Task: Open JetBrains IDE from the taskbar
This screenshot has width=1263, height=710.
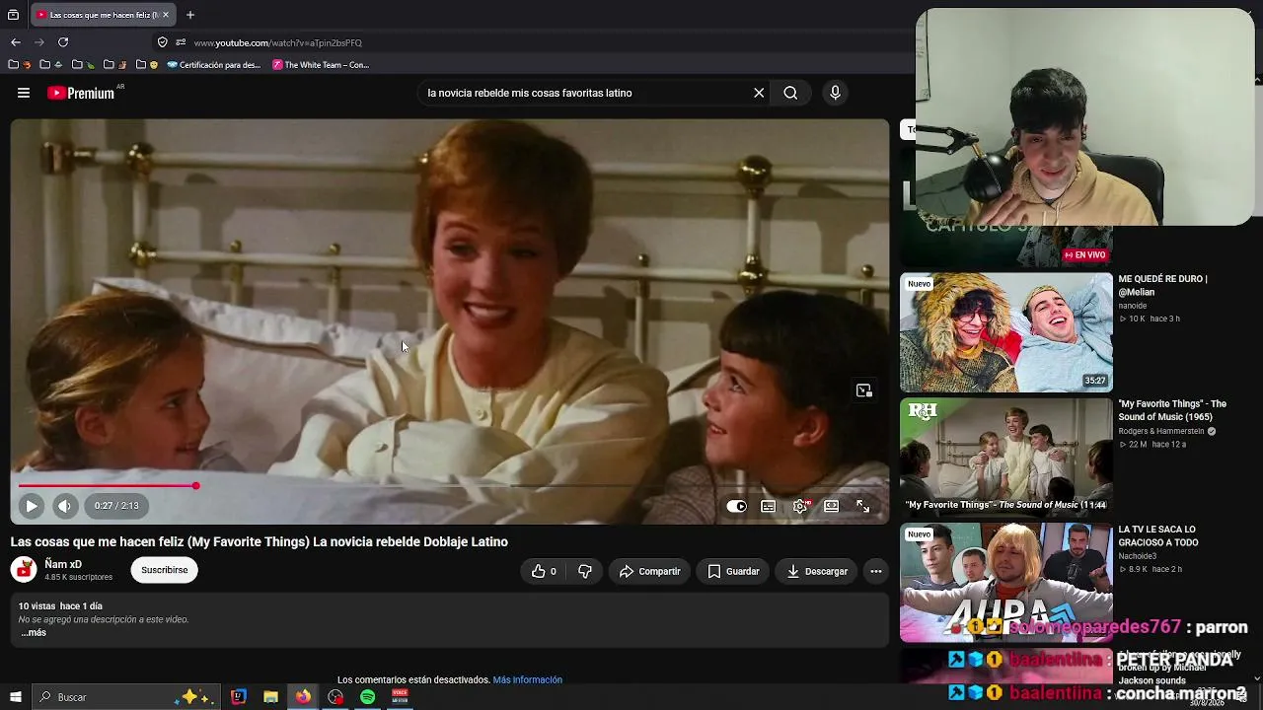Action: pos(239,697)
